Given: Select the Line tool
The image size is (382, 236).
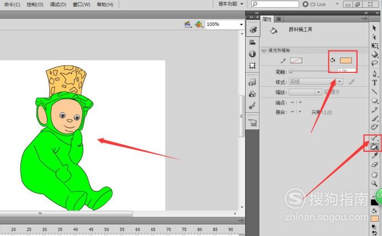Looking at the screenshot, I should (374, 92).
